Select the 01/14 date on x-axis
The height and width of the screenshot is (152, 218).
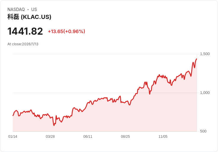(13, 137)
